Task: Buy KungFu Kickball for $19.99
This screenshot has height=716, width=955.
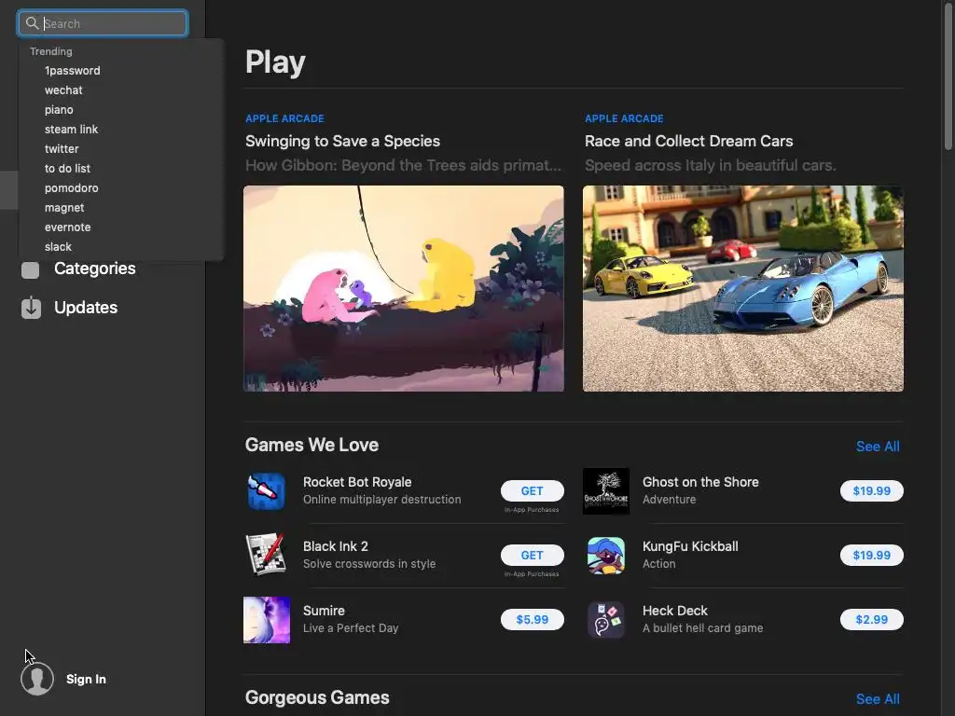Action: [872, 555]
